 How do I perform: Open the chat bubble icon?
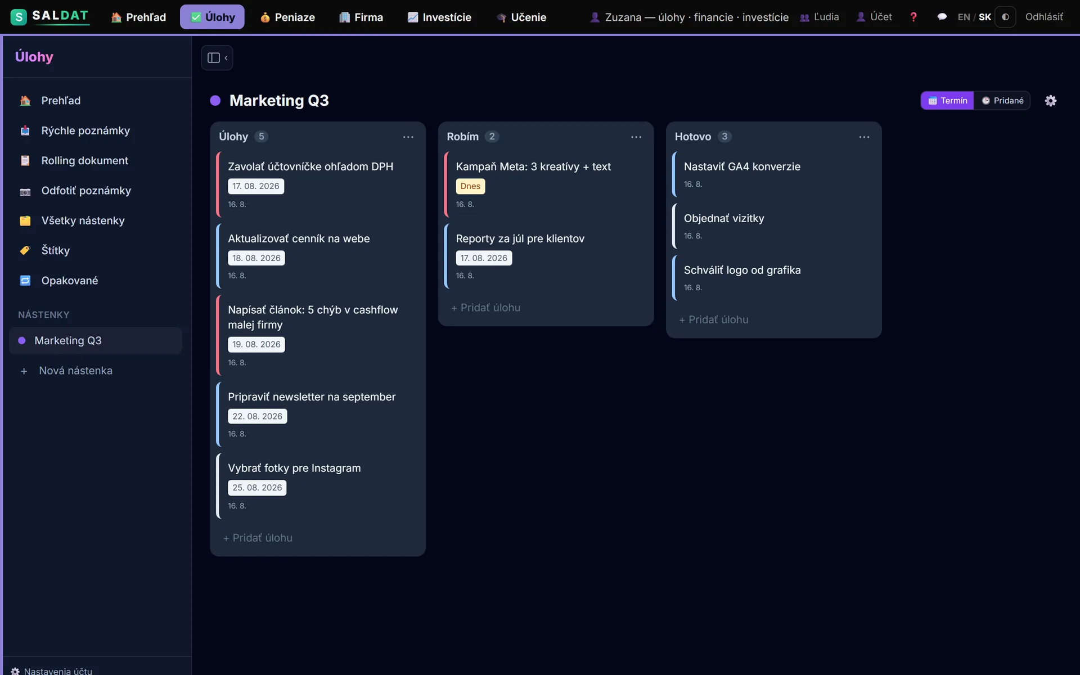click(942, 17)
